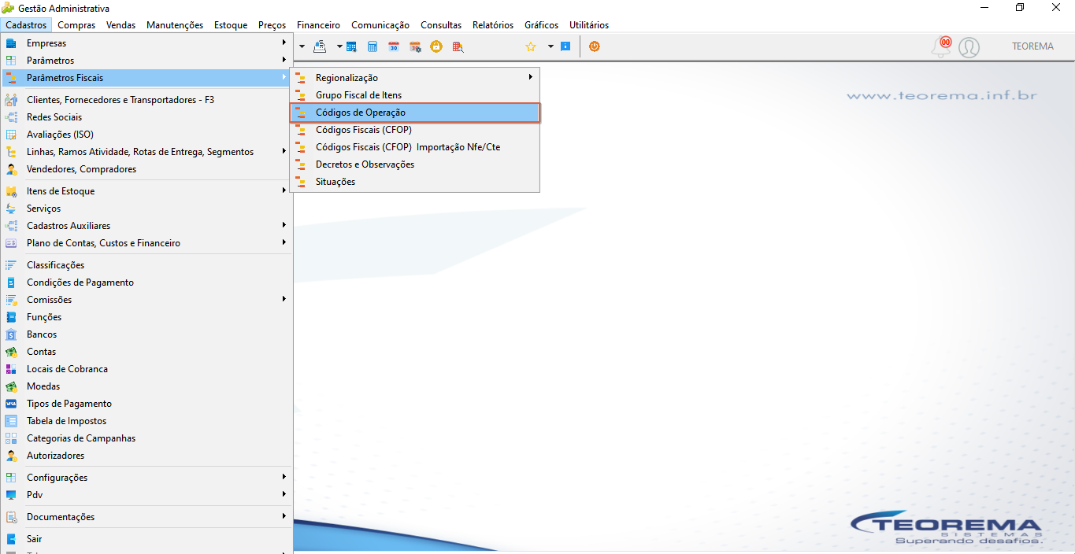
Task: Click the yellow padlock toolbar icon
Action: 436,46
